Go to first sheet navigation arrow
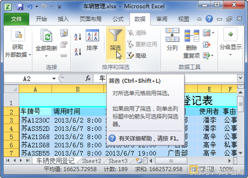248x178 pixels. pyautogui.click(x=8, y=160)
